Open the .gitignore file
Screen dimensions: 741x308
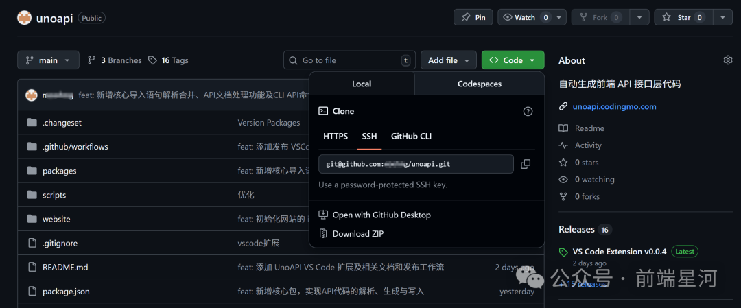tap(60, 244)
